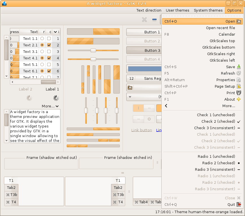
Task: Click the Link button hyperlink
Action: [x=142, y=130]
